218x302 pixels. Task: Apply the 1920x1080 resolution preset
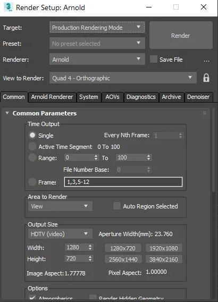pyautogui.click(x=164, y=248)
